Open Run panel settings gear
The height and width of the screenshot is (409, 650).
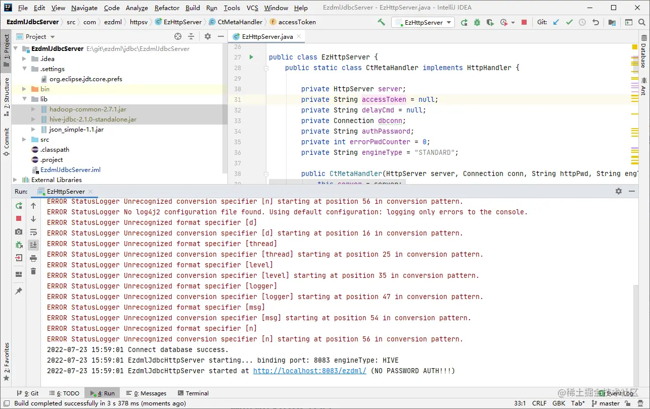[619, 191]
